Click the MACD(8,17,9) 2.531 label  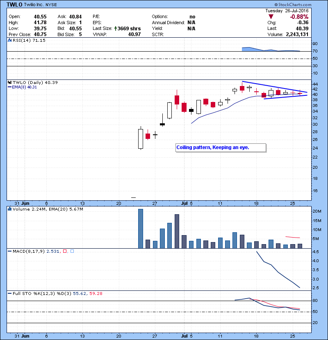tap(36, 251)
